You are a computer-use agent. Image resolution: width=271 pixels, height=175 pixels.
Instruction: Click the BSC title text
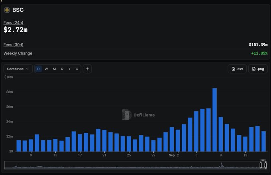coord(18,10)
